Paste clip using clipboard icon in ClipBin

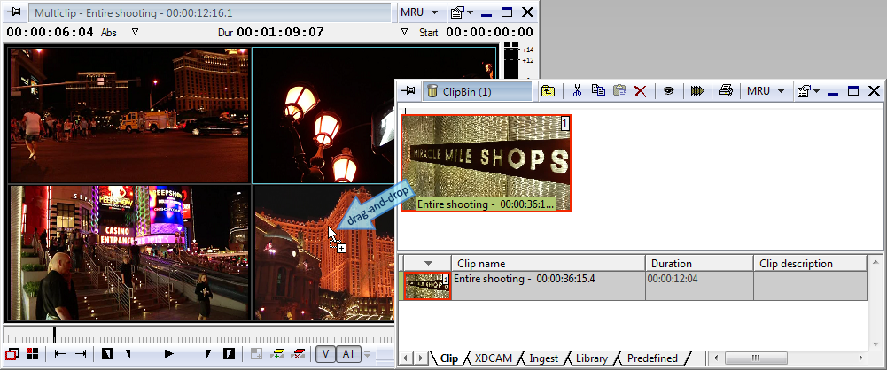pyautogui.click(x=620, y=90)
